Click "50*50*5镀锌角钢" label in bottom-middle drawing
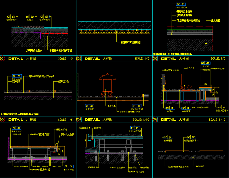This screenshot has width=229, height=178. [x=117, y=168]
